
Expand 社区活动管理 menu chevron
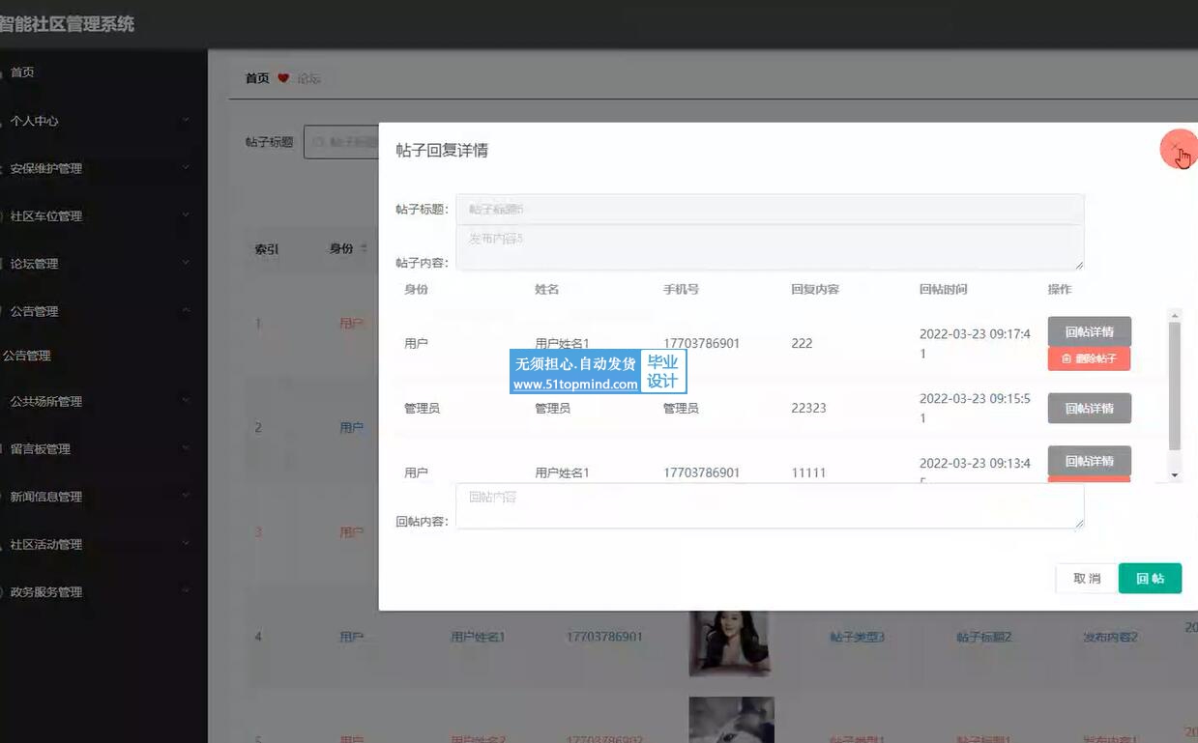186,544
